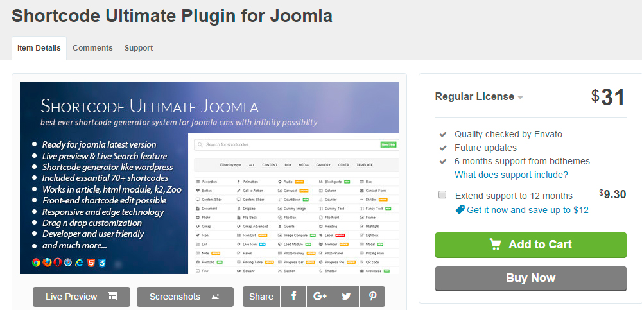
Task: Enable the extend support to 12 months checkbox
Action: coord(442,194)
